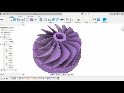Switch to the SHEET METAL tab
124x93 pixels.
click(x=30, y=16)
